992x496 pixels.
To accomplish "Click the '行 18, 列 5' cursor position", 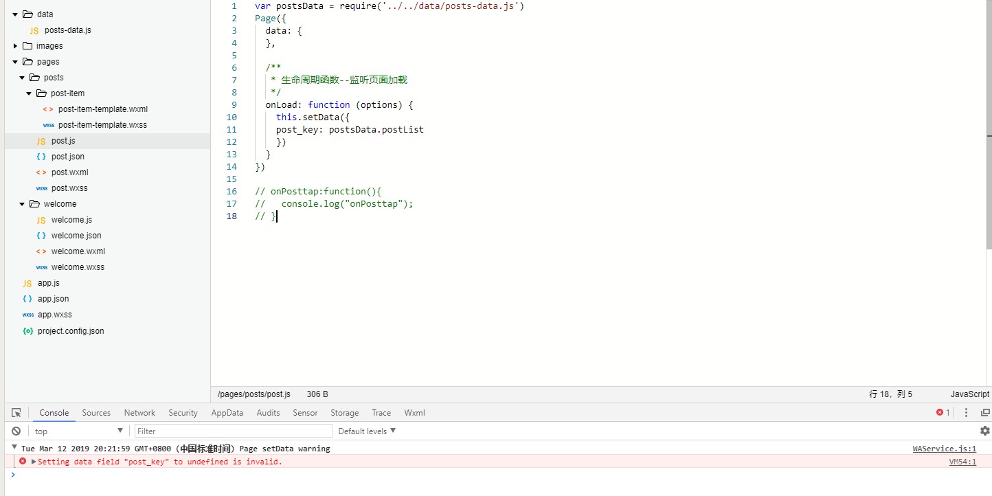I will click(891, 394).
